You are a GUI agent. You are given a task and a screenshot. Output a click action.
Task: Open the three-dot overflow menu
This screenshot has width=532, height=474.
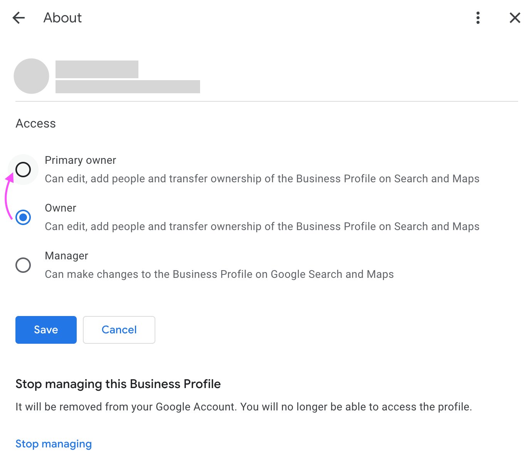coord(478,18)
